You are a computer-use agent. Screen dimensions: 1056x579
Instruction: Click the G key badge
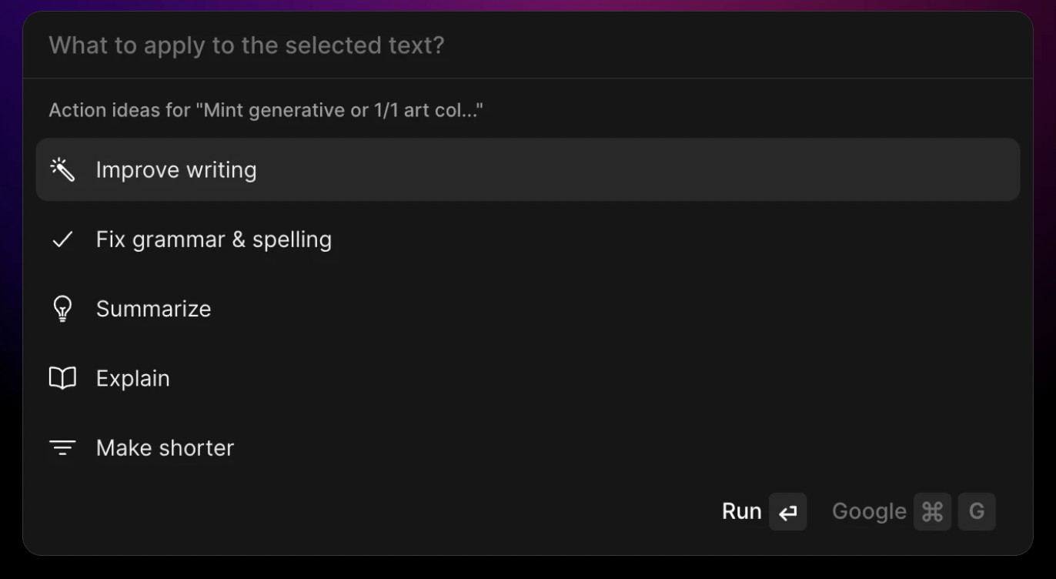pyautogui.click(x=977, y=512)
